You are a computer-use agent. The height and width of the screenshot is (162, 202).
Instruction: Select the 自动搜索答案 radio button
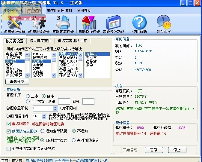pyautogui.click(x=42, y=140)
